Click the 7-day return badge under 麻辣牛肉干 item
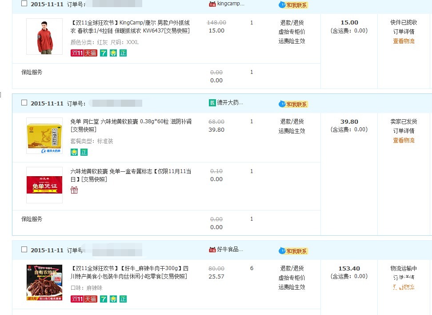The width and height of the screenshot is (432, 315). (x=103, y=299)
